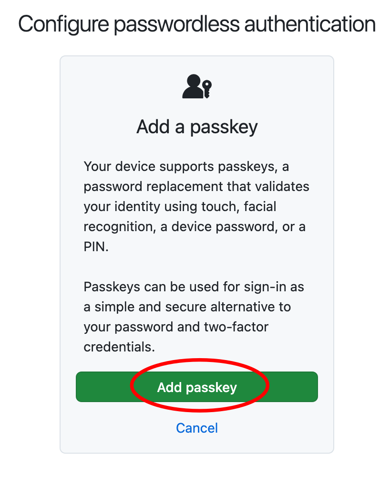Click the "Passkeys can be used for sign-in" line
Screen dimensions: 390x489
194,287
